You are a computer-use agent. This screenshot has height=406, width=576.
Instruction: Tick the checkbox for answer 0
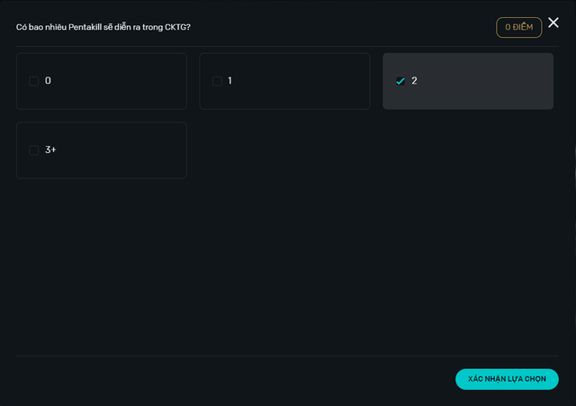(x=34, y=81)
